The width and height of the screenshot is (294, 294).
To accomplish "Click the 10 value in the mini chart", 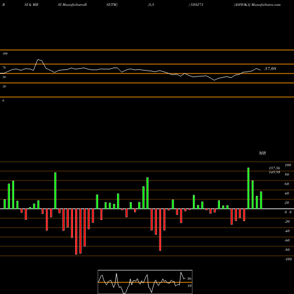I will (x=189, y=286).
